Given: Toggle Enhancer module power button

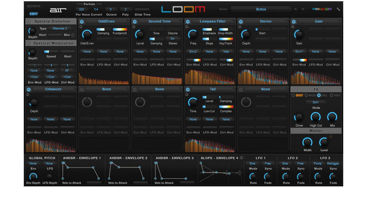Looking at the screenshot, I should pyautogui.click(x=28, y=90).
